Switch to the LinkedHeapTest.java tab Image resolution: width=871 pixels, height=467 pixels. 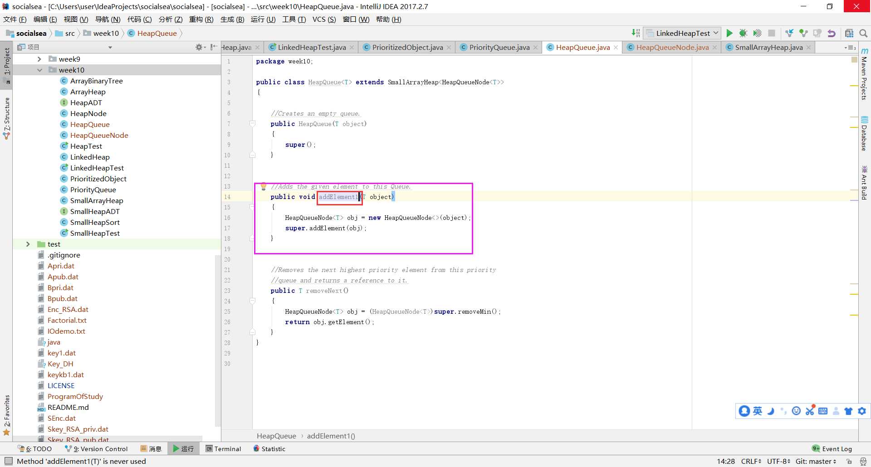pyautogui.click(x=312, y=47)
